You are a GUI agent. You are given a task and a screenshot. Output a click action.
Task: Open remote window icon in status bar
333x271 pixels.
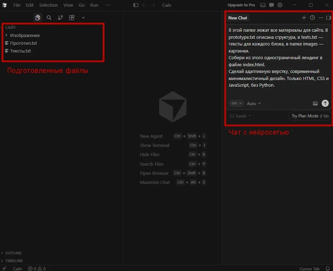click(4, 269)
